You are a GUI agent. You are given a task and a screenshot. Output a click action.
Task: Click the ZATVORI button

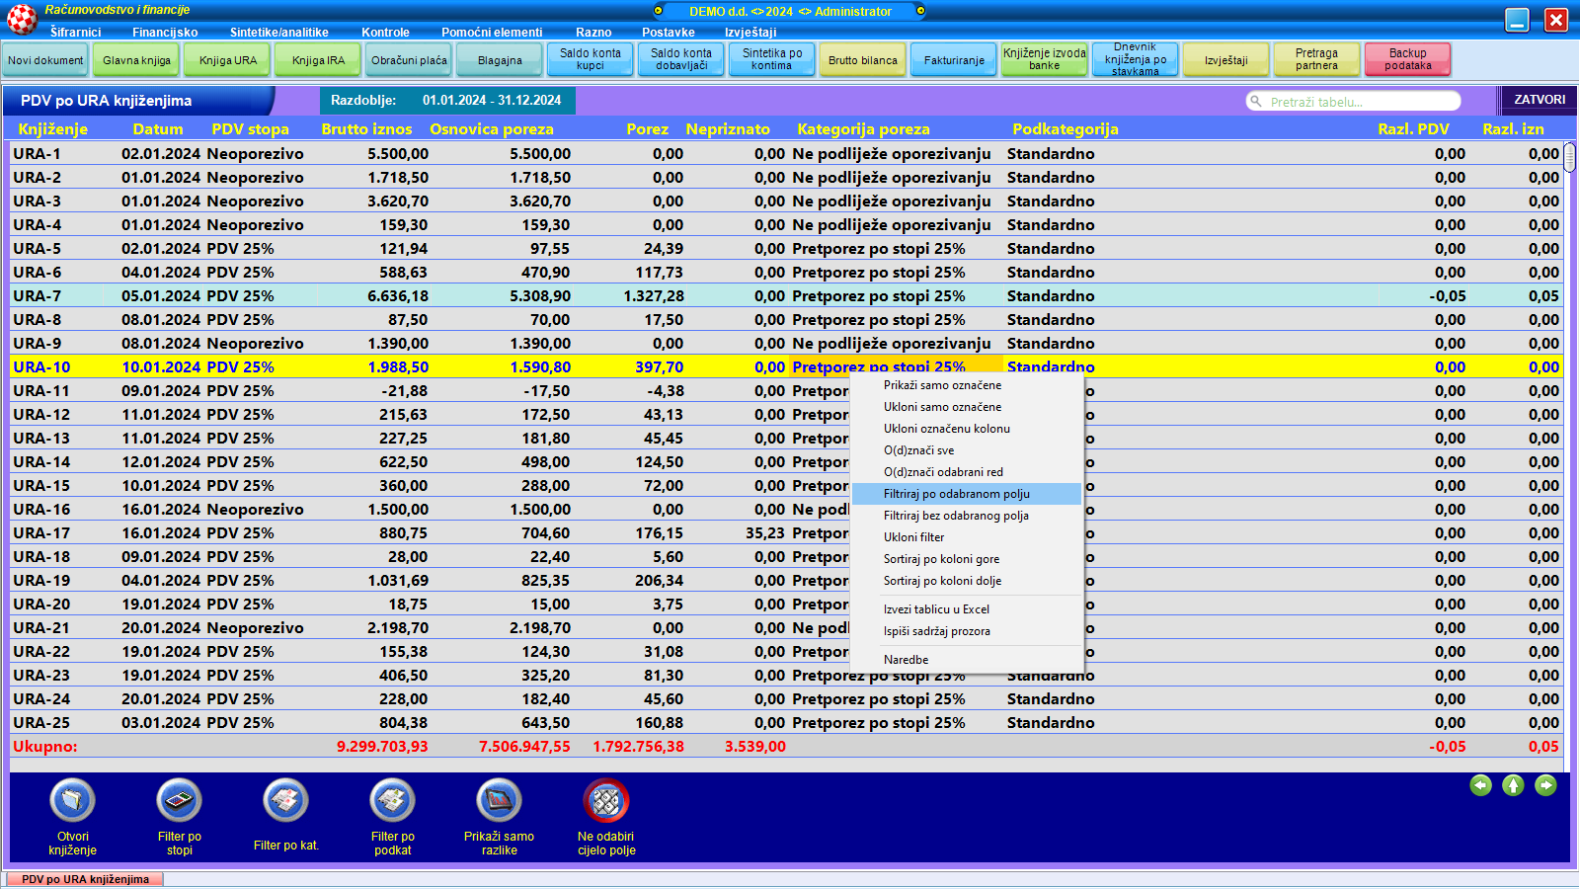[1540, 100]
